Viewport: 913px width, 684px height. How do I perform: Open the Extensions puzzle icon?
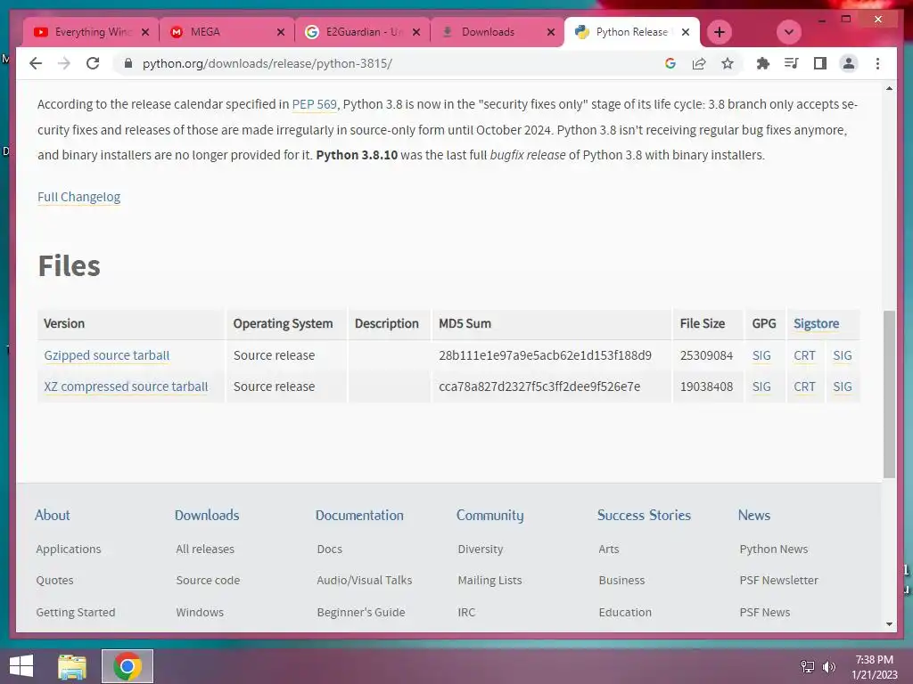click(763, 63)
